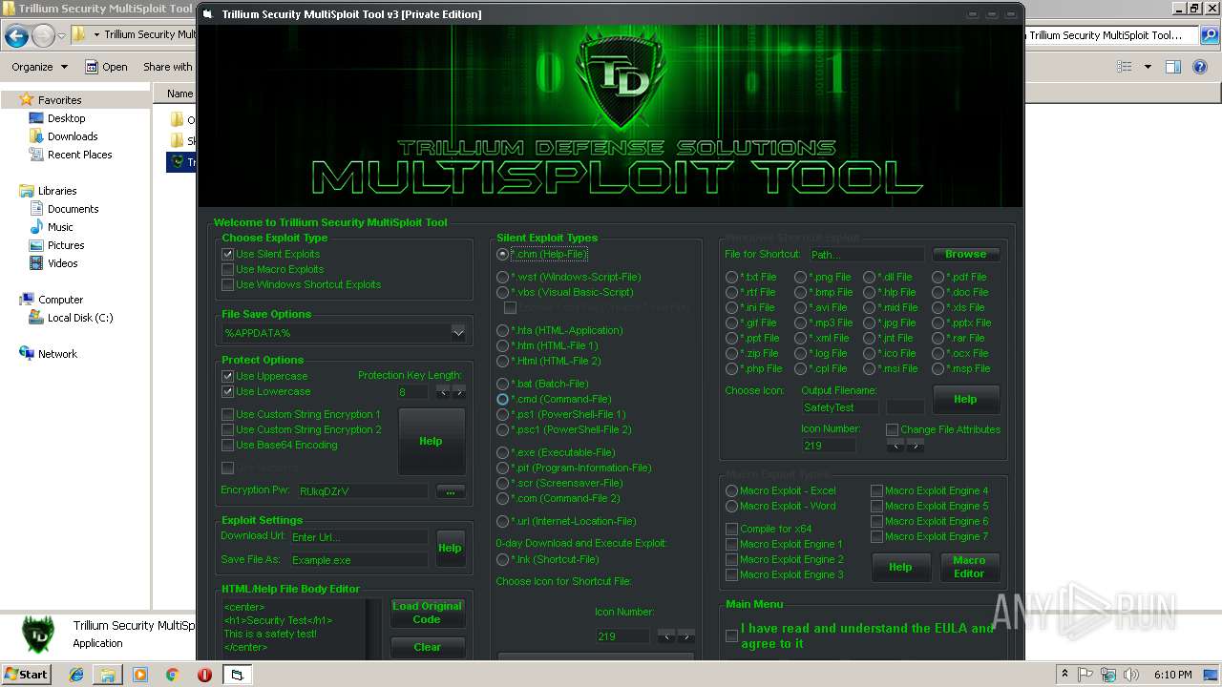Viewport: 1222px width, 687px height.
Task: Increase Icon Number under Output Filename
Action: 915,446
